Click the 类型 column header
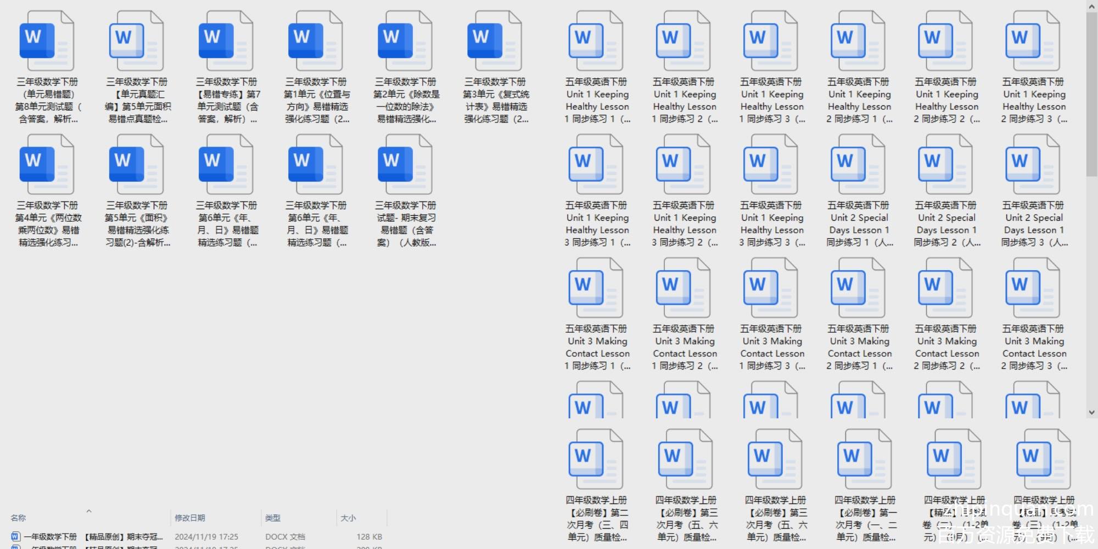 tap(273, 518)
